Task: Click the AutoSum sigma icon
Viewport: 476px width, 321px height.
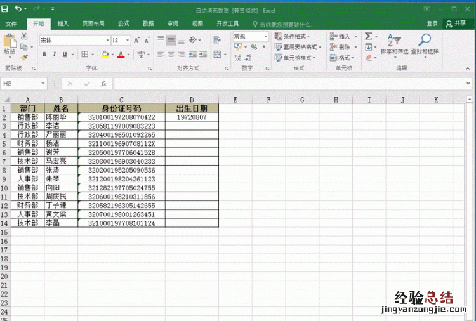Action: pos(369,37)
